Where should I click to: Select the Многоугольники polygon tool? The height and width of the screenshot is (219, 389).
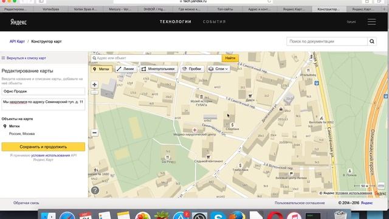159,69
